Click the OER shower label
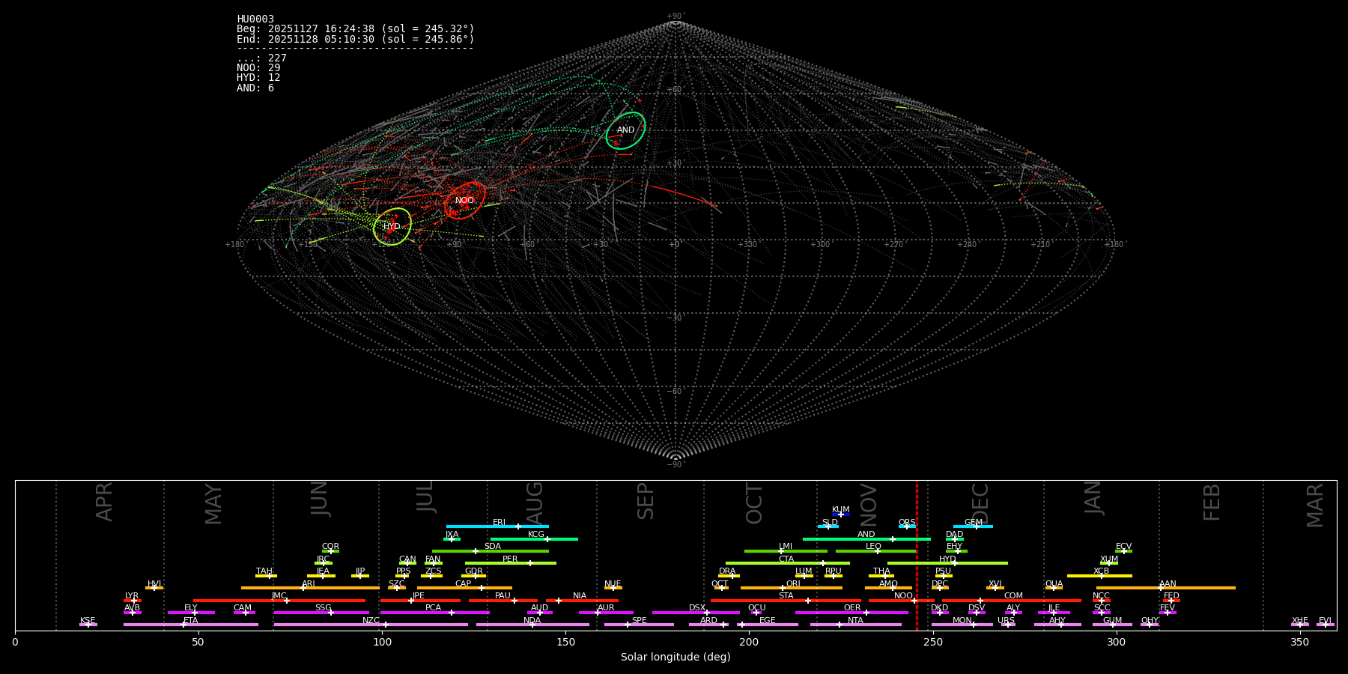The width and height of the screenshot is (1348, 674). [852, 608]
